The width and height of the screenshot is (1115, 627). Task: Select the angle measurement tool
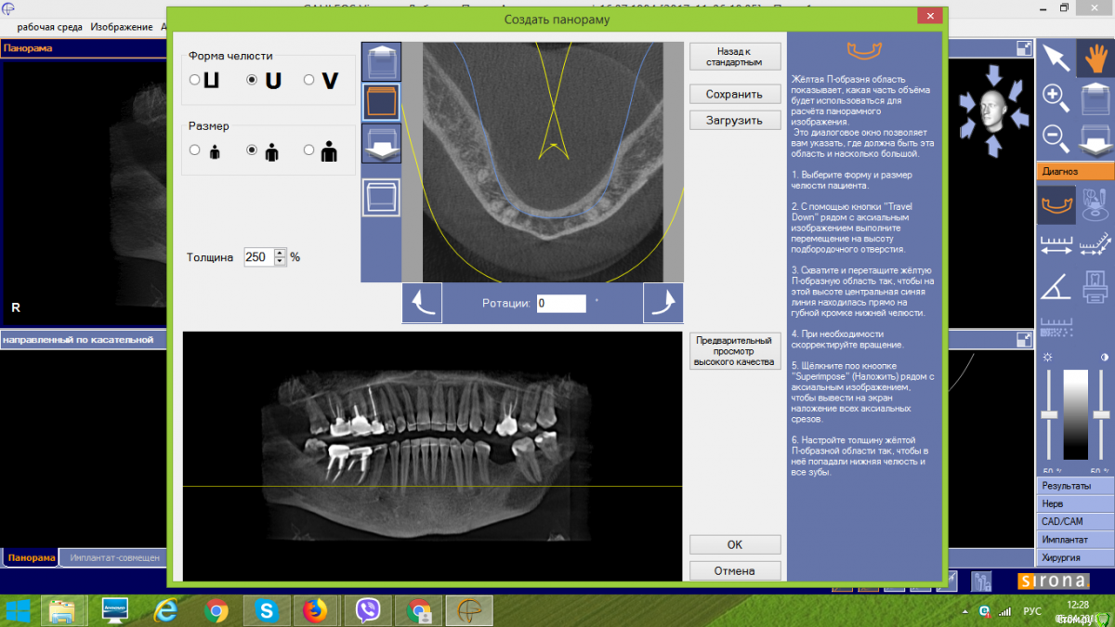pyautogui.click(x=1056, y=287)
